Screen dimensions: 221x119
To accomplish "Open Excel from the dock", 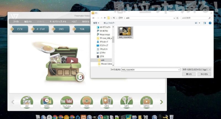I will (x=106, y=117).
